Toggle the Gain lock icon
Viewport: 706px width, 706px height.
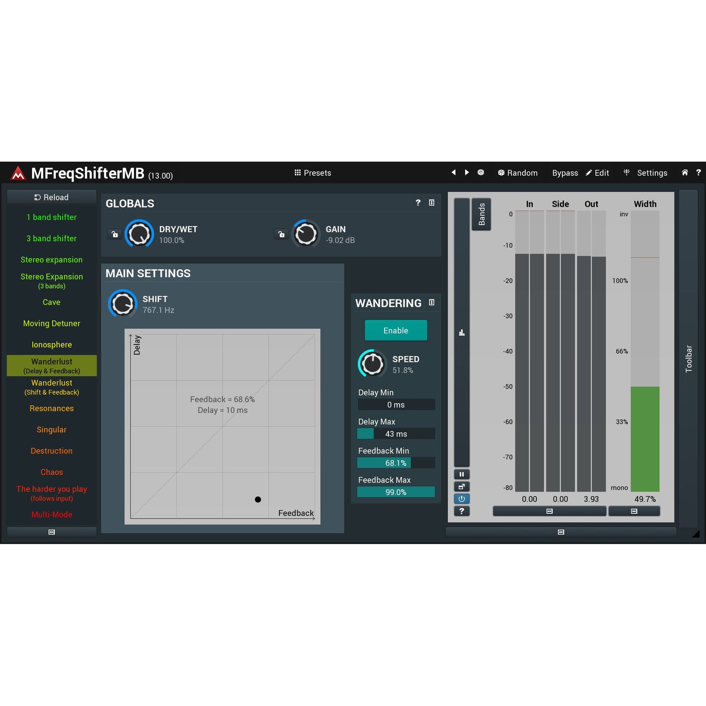tap(281, 234)
